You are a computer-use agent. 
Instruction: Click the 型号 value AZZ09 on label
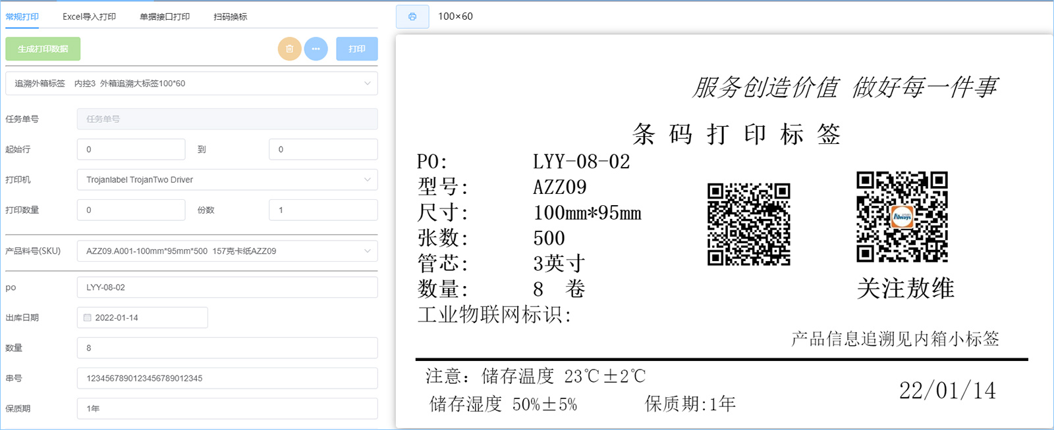pos(560,187)
